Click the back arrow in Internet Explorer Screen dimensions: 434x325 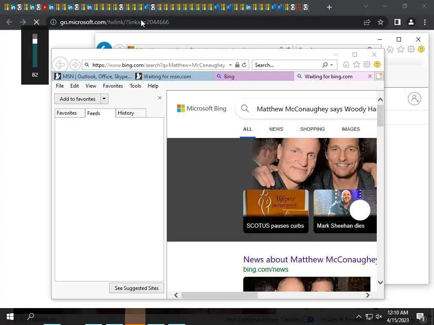point(60,65)
